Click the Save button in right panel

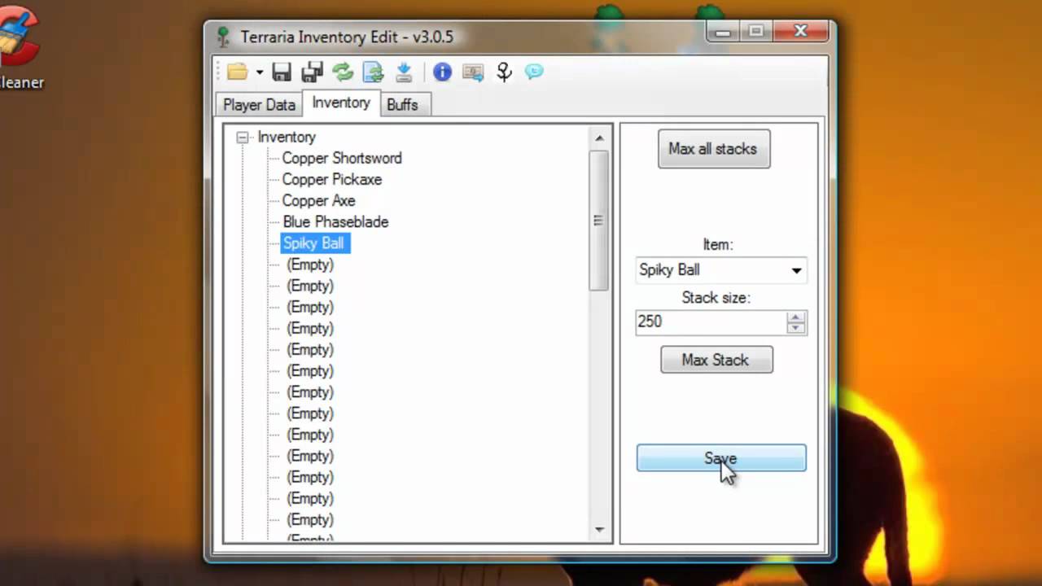(x=721, y=458)
